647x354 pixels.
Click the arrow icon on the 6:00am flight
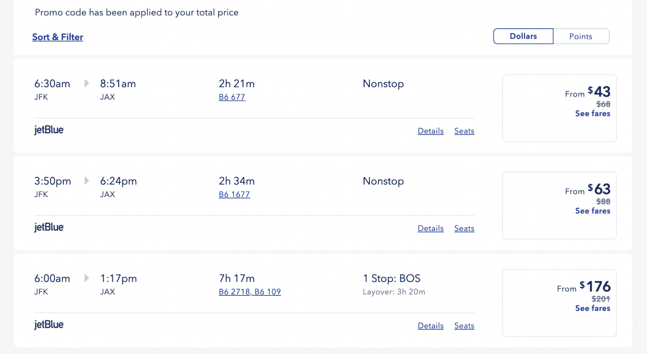pos(86,279)
